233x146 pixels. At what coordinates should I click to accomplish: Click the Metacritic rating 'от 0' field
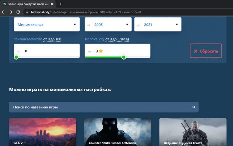pos(47,50)
